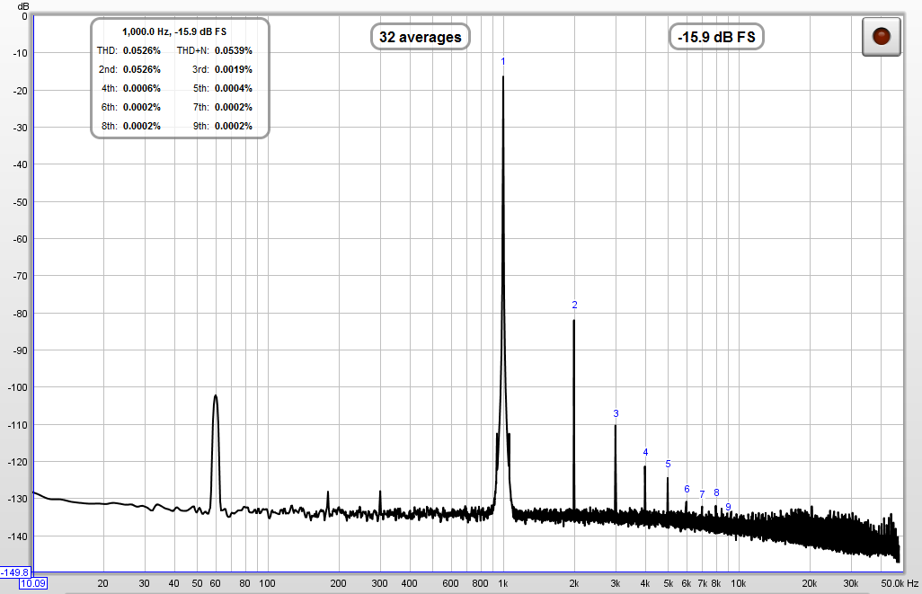Click harmonic marker 1 above the fundamental peak
The height and width of the screenshot is (594, 922).
click(502, 61)
